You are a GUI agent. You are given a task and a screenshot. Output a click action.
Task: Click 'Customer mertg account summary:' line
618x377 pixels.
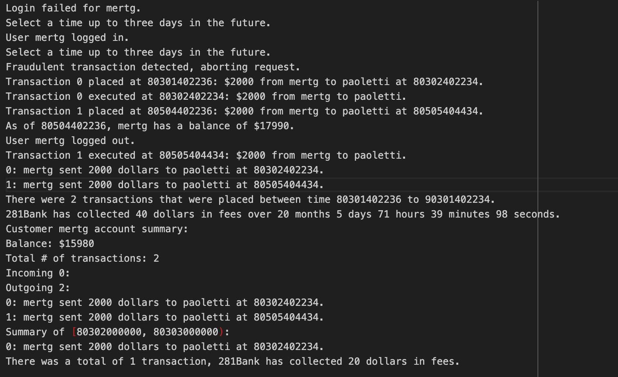pyautogui.click(x=97, y=229)
